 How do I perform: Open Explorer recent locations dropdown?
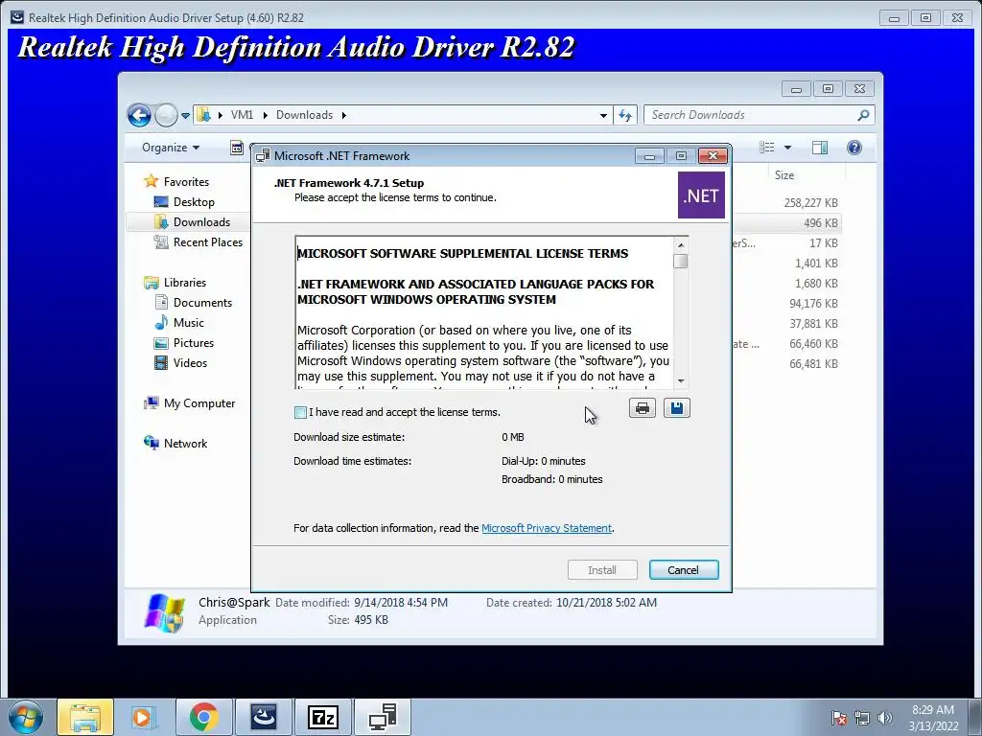pyautogui.click(x=185, y=116)
